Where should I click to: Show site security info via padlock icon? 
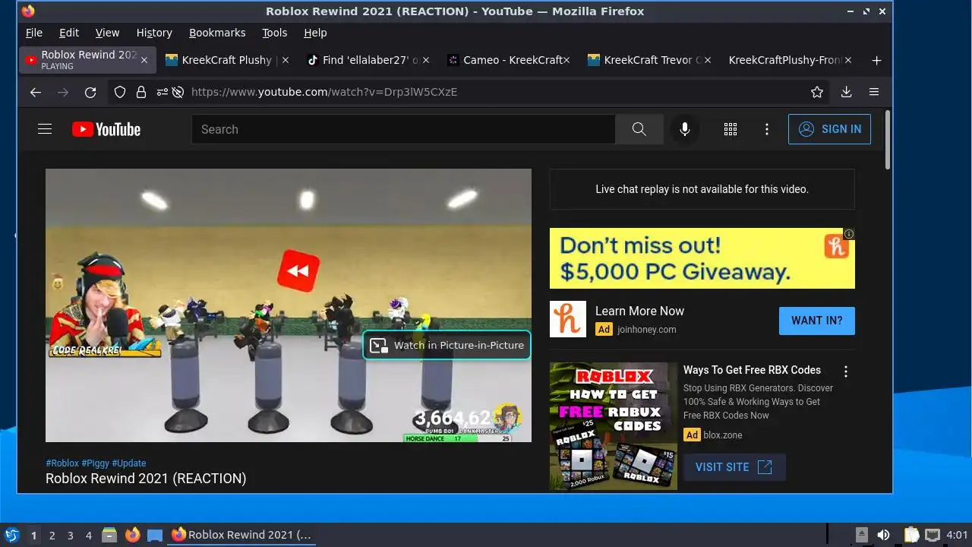pos(140,92)
